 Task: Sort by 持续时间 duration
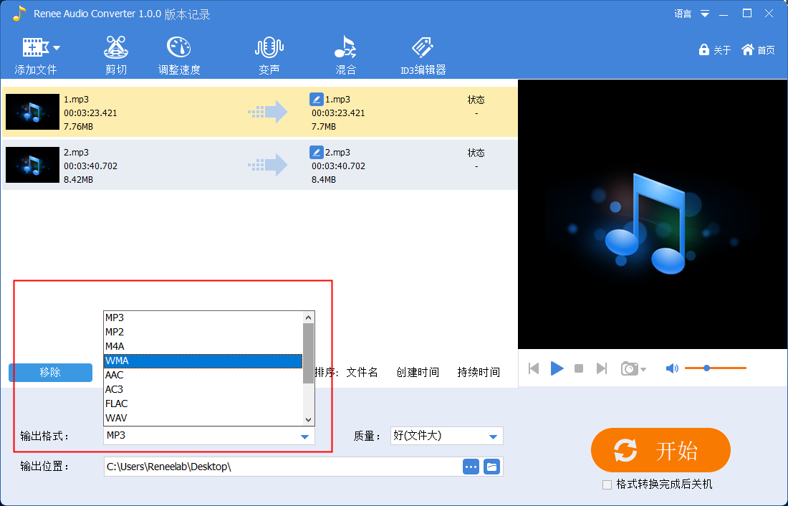[479, 372]
